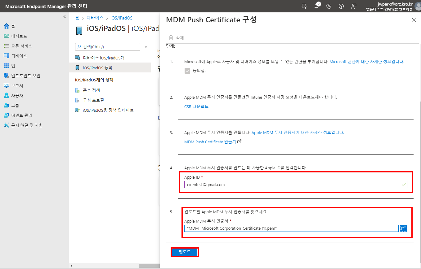Click the 삭제 trash button
This screenshot has height=269, width=421.
[176, 38]
